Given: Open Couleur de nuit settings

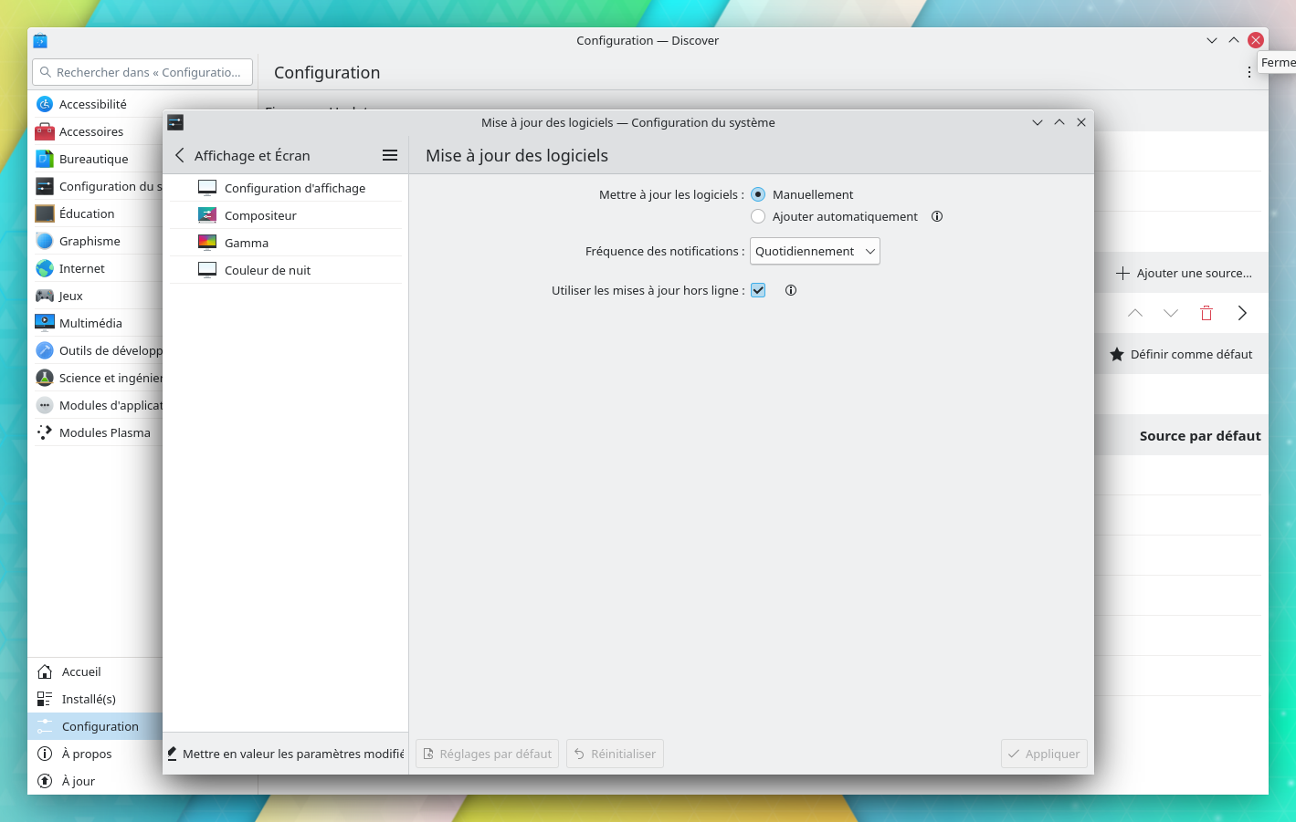Looking at the screenshot, I should click(x=286, y=270).
